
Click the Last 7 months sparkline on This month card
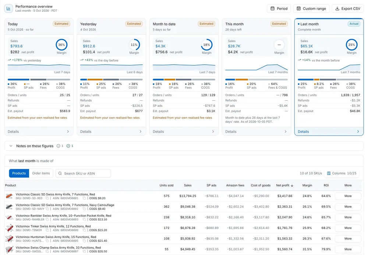click(256, 67)
